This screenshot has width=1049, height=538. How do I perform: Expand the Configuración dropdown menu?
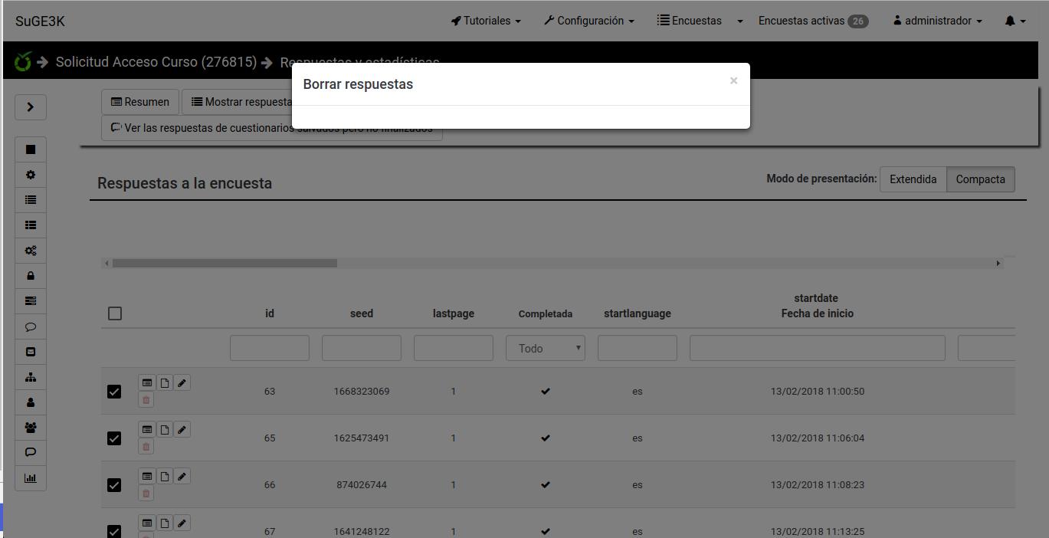(588, 21)
